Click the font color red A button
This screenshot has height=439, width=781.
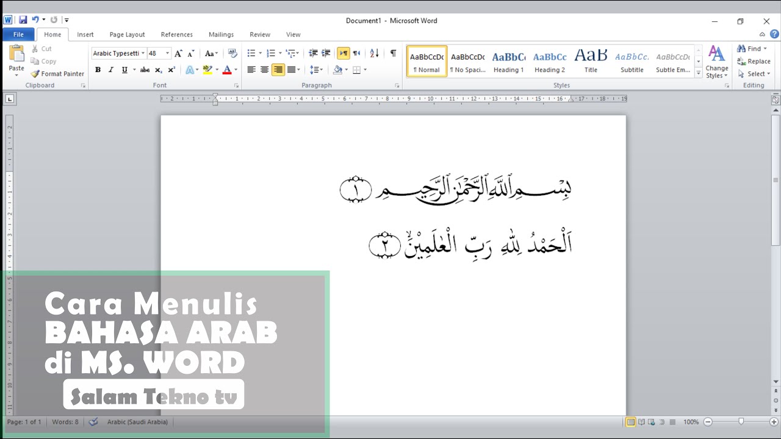[x=227, y=70]
